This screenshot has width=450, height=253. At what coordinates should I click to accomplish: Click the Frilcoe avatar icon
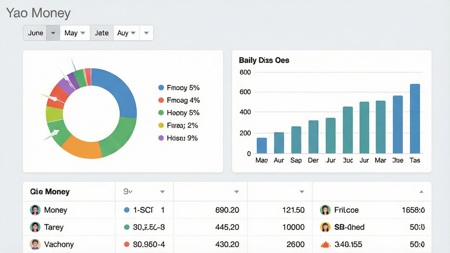pyautogui.click(x=325, y=210)
